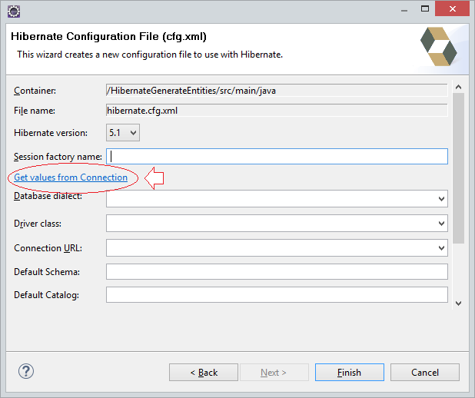
Task: Click the scrollbar up arrow
Action: [458, 88]
